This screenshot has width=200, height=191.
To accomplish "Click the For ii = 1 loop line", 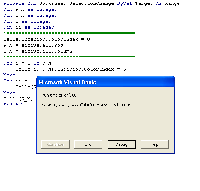I will coord(18,81).
